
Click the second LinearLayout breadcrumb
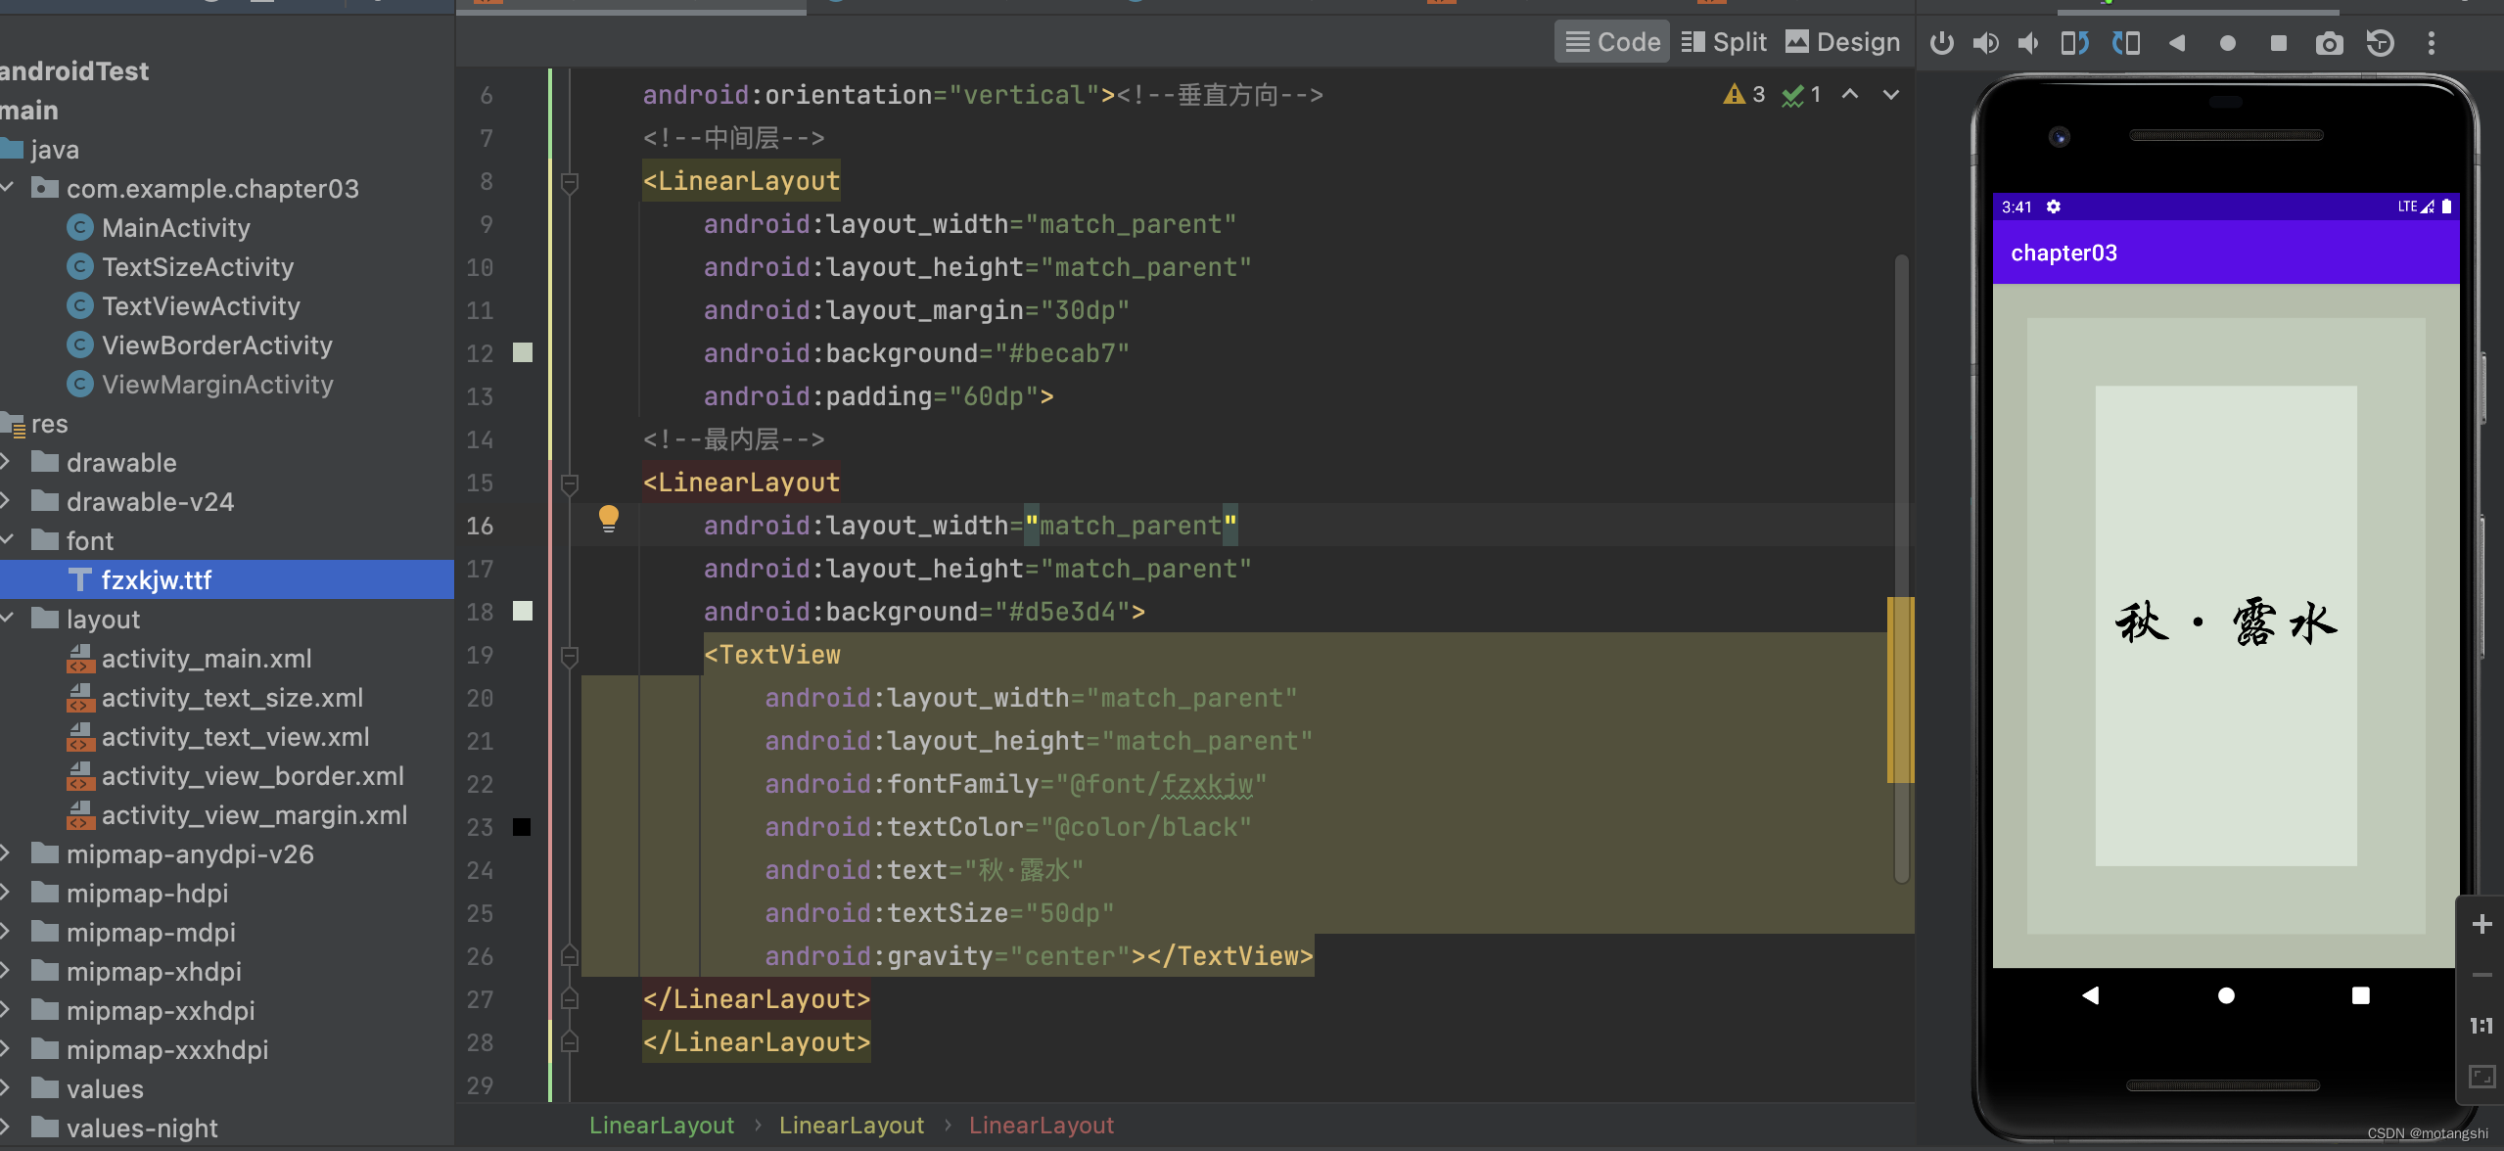tap(851, 1126)
